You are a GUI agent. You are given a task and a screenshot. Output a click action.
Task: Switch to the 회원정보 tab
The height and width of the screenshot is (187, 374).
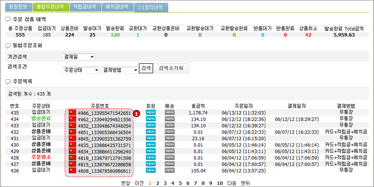[18, 7]
